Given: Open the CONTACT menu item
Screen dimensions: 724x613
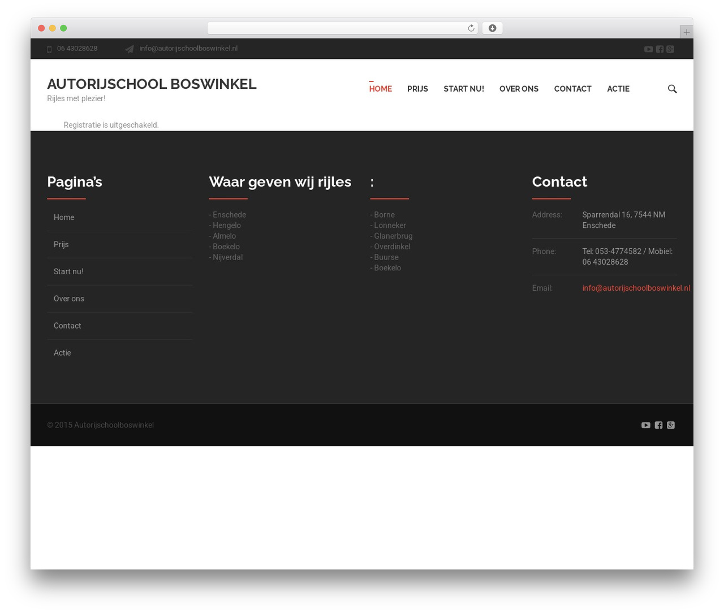Looking at the screenshot, I should [x=572, y=89].
